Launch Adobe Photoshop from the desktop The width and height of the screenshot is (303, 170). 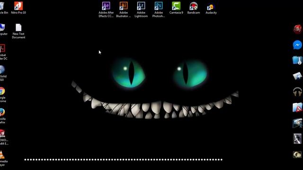pyautogui.click(x=159, y=9)
